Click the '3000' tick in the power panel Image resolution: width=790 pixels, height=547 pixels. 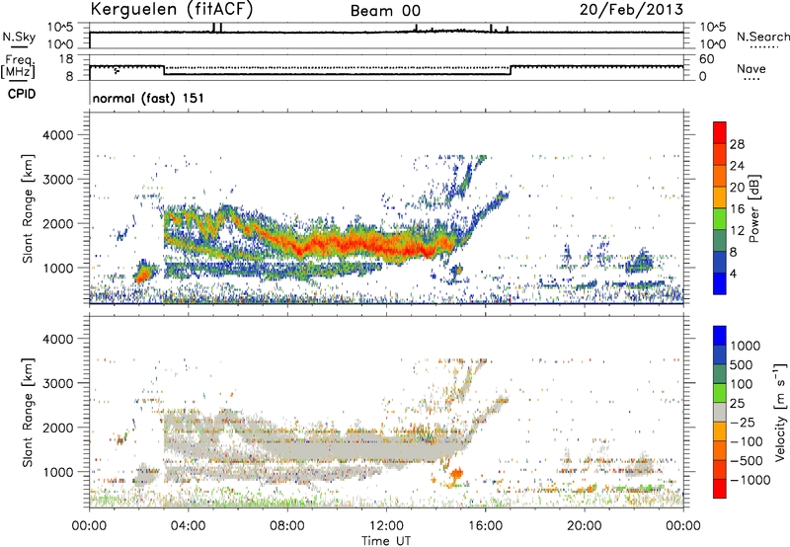(58, 180)
